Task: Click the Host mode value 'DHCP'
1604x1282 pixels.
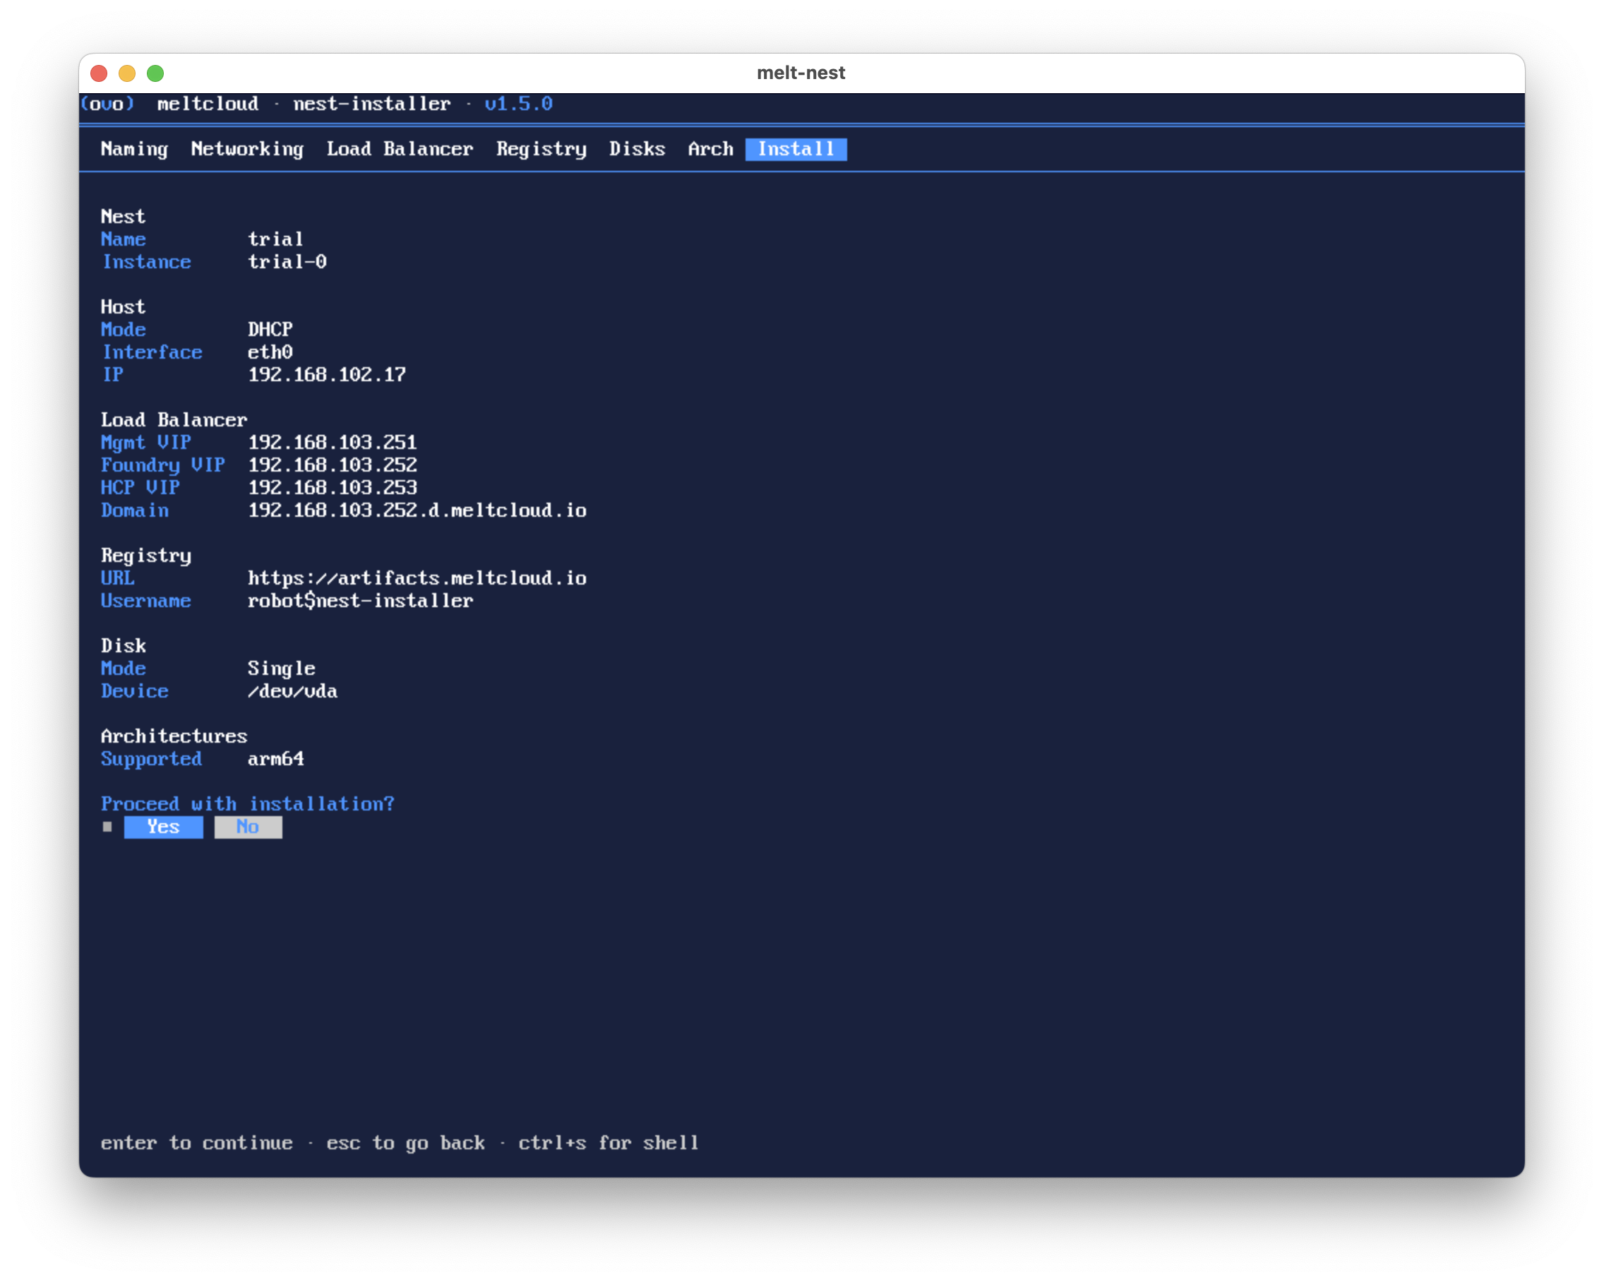Action: (270, 330)
